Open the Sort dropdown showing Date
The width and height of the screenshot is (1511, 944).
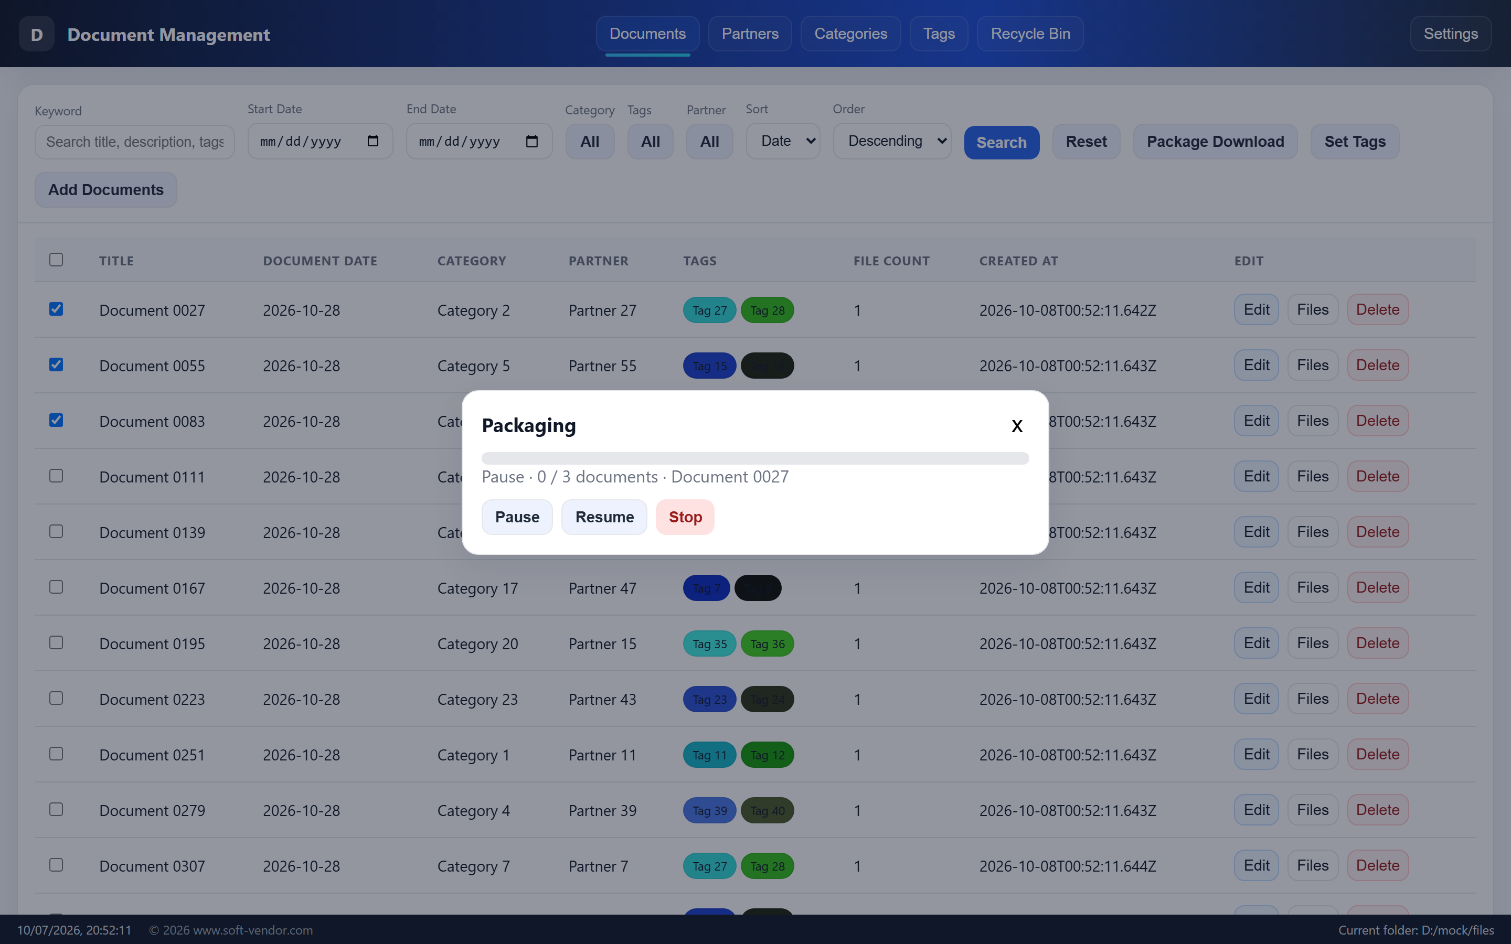(783, 141)
